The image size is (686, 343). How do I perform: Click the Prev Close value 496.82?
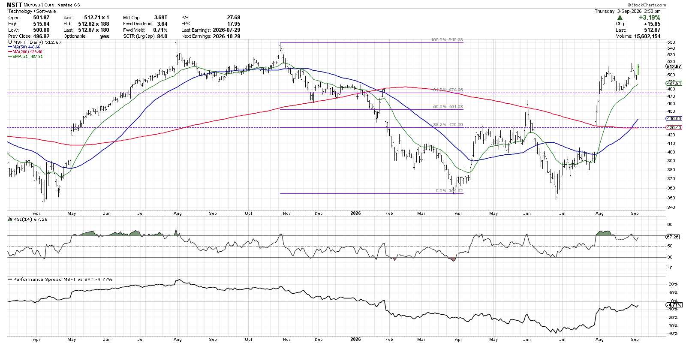pos(42,36)
